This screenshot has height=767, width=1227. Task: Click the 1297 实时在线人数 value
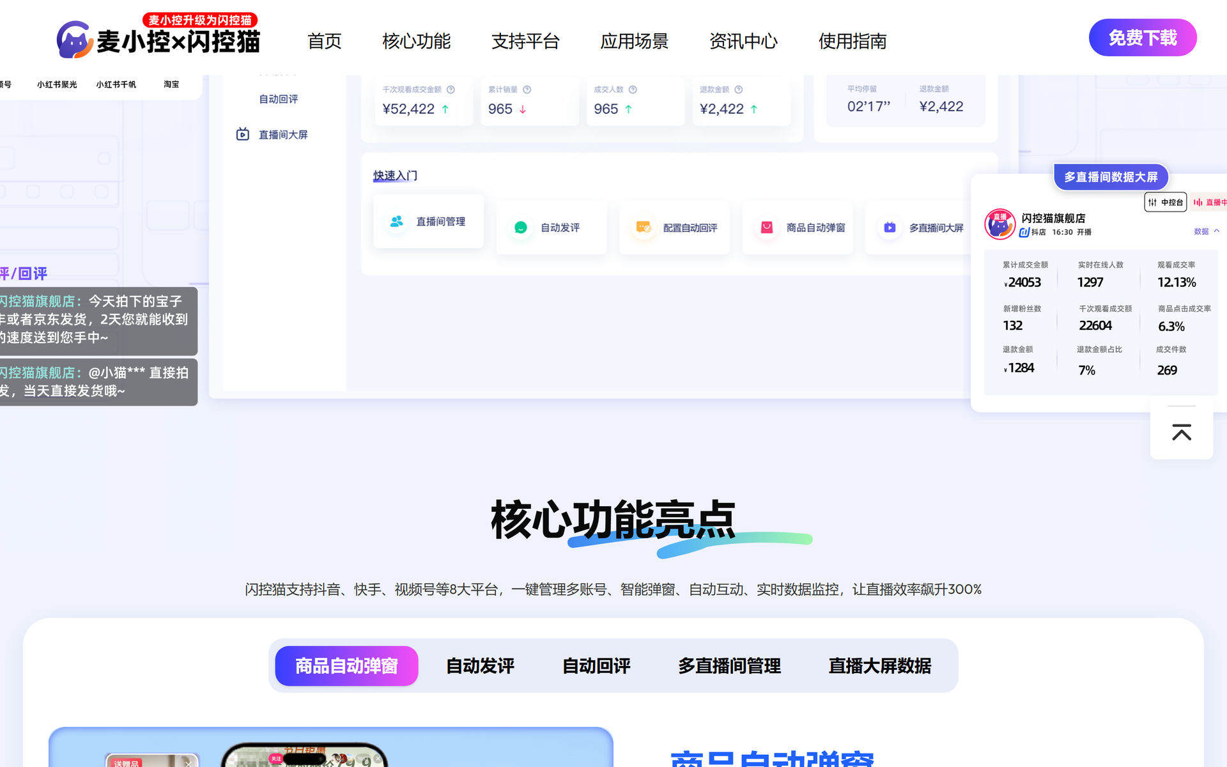tap(1090, 283)
